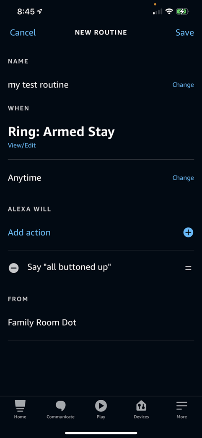The width and height of the screenshot is (202, 438).
Task: Change the routine name
Action: click(x=183, y=84)
